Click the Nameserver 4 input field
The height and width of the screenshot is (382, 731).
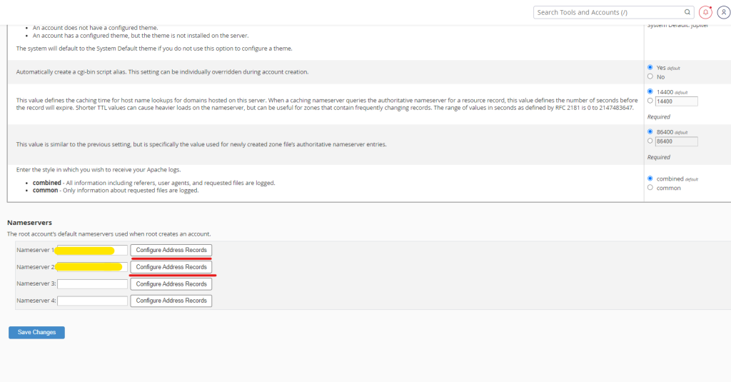pos(92,301)
